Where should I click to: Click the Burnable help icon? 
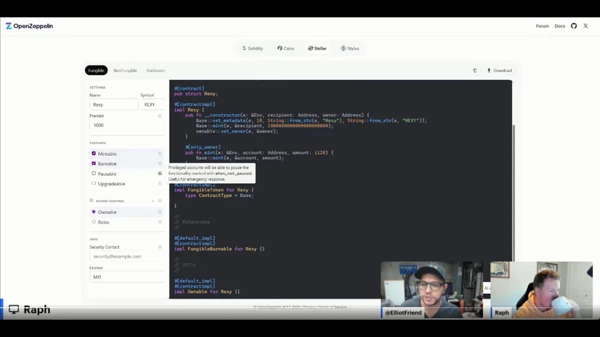pos(160,164)
